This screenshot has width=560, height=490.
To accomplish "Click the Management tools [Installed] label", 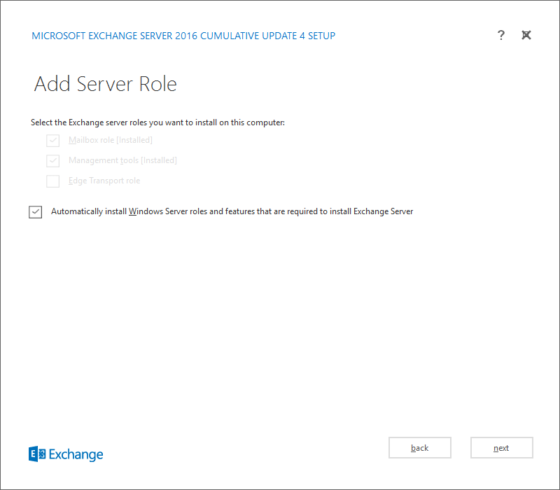I will (x=122, y=160).
